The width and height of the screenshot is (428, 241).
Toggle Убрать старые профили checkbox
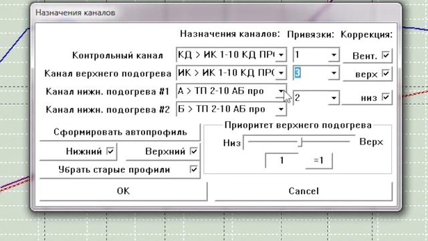193,169
